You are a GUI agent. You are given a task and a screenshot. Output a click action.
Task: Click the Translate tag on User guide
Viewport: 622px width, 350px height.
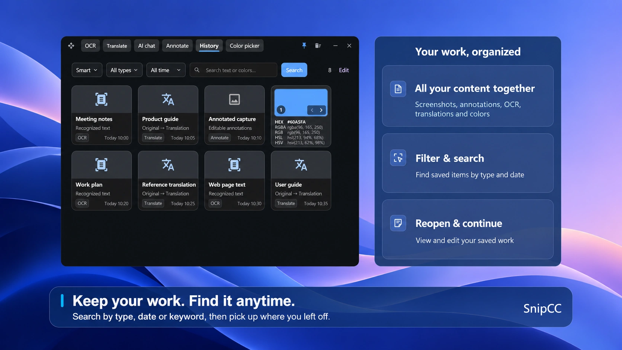click(286, 203)
